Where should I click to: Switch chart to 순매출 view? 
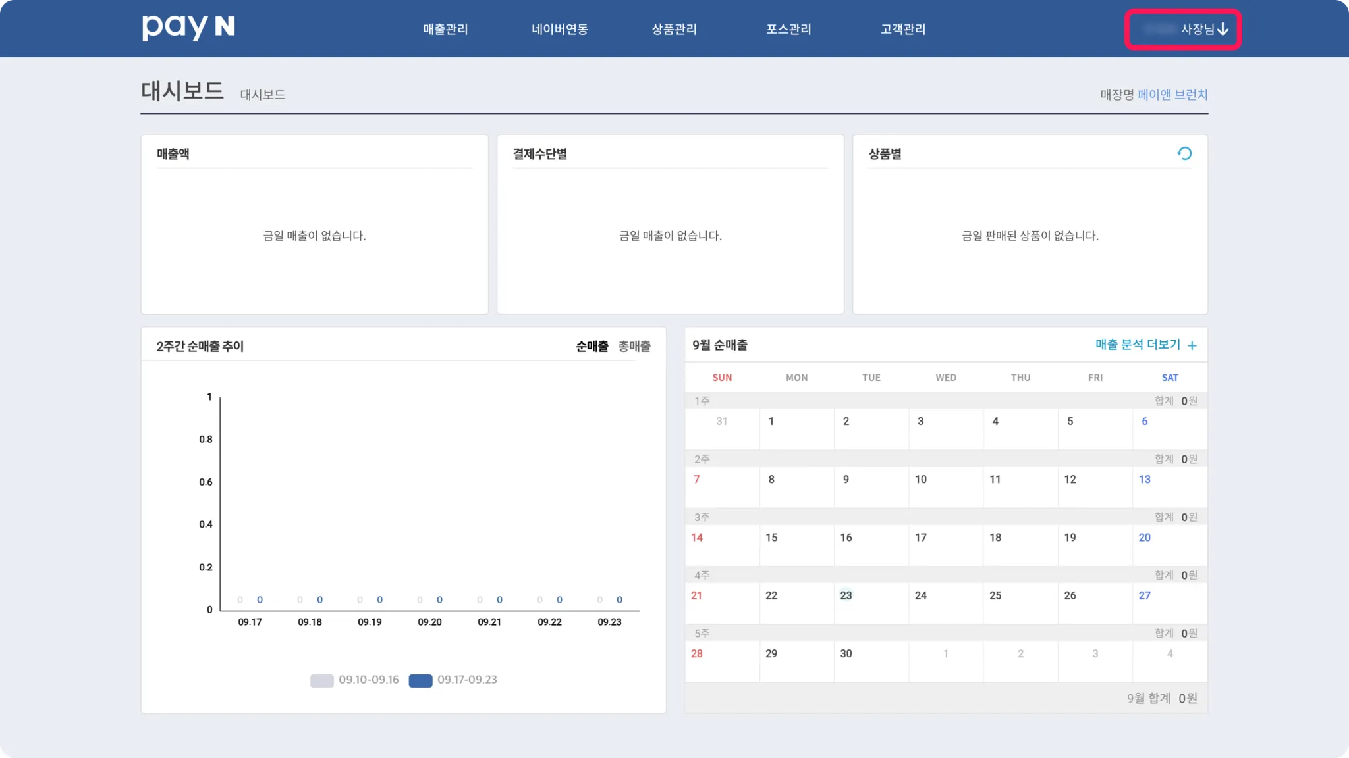(x=592, y=346)
